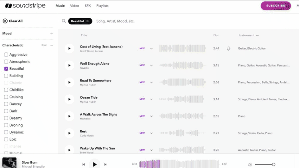
Task: Adjust the volume slider handle
Action: pos(274,165)
